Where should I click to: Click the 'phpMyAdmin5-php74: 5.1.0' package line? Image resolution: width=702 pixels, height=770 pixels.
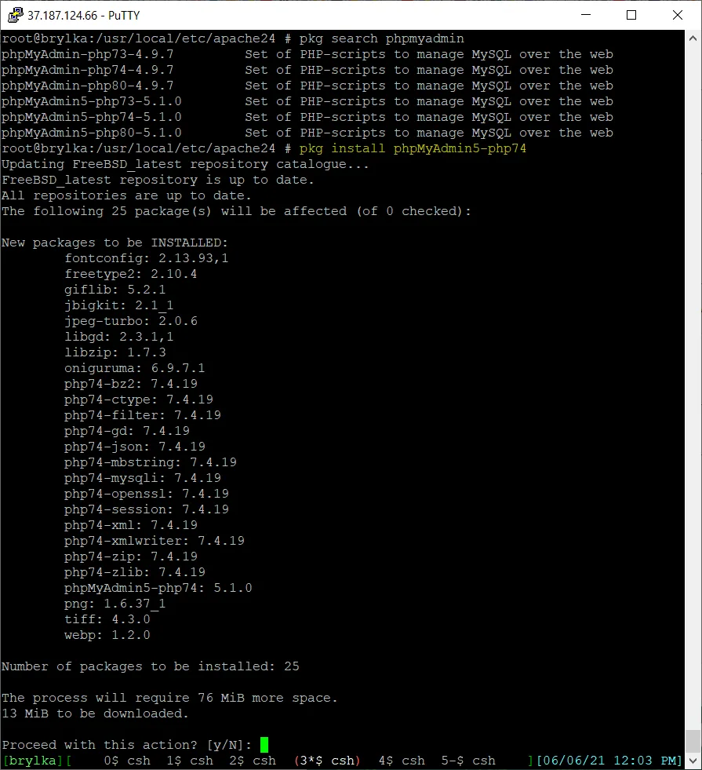coord(158,588)
